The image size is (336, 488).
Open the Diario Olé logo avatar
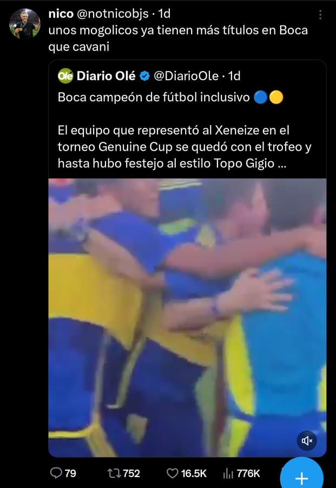pyautogui.click(x=65, y=76)
